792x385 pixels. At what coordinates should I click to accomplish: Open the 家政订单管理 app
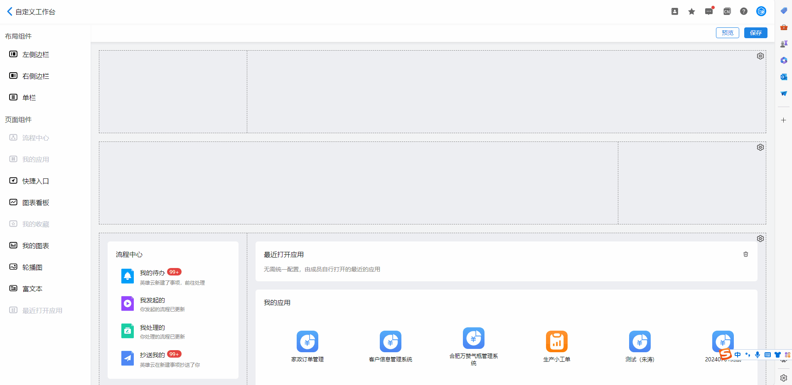(x=307, y=342)
